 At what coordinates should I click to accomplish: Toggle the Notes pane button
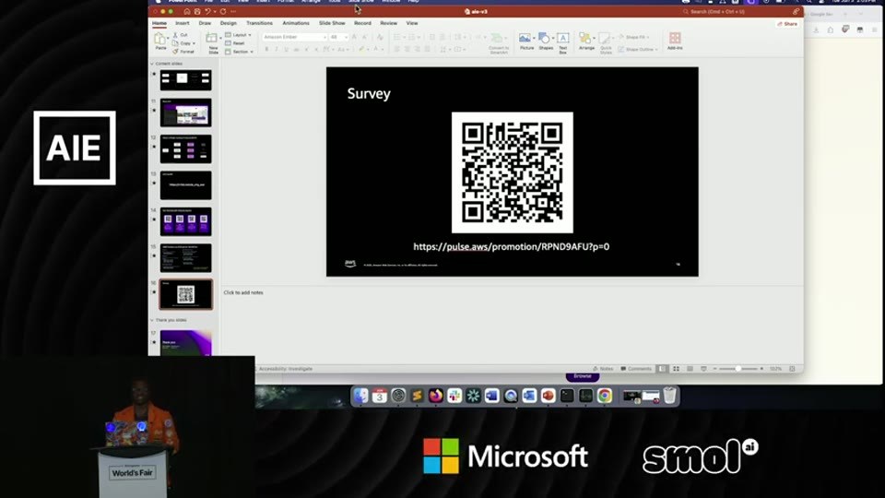click(603, 369)
